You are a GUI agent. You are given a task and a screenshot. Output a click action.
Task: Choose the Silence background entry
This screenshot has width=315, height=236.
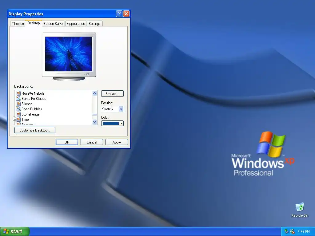27,104
